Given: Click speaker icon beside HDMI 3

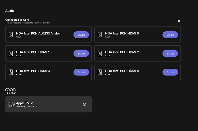Looking at the screenshot, I should point(11,72).
